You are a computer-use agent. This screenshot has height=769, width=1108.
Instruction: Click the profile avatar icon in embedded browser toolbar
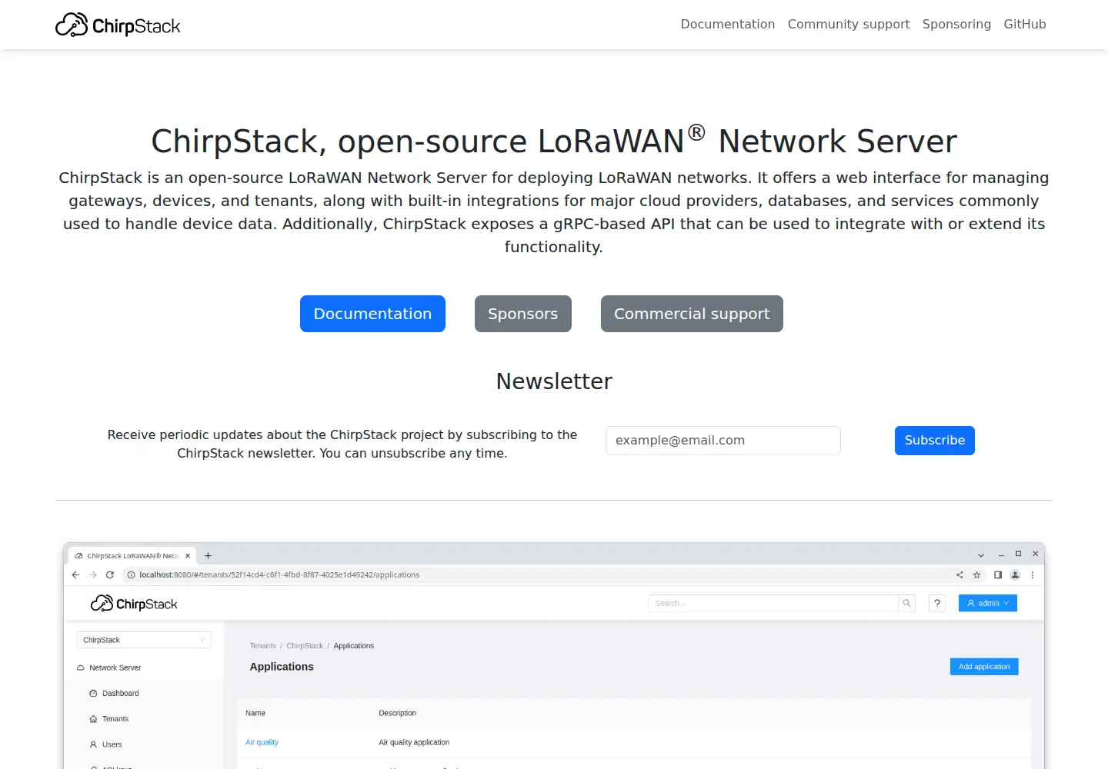pos(1015,574)
